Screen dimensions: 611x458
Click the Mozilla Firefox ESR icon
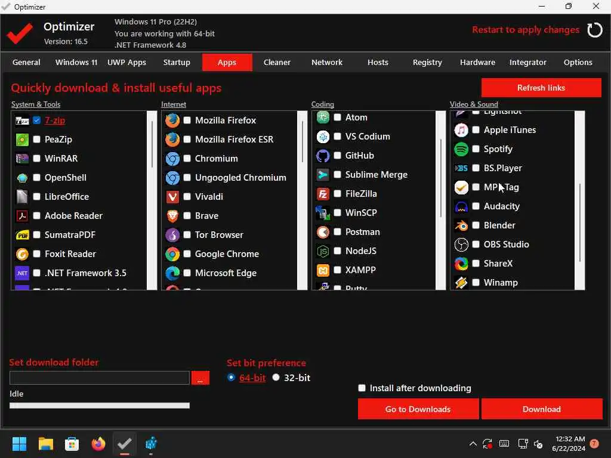click(x=172, y=140)
